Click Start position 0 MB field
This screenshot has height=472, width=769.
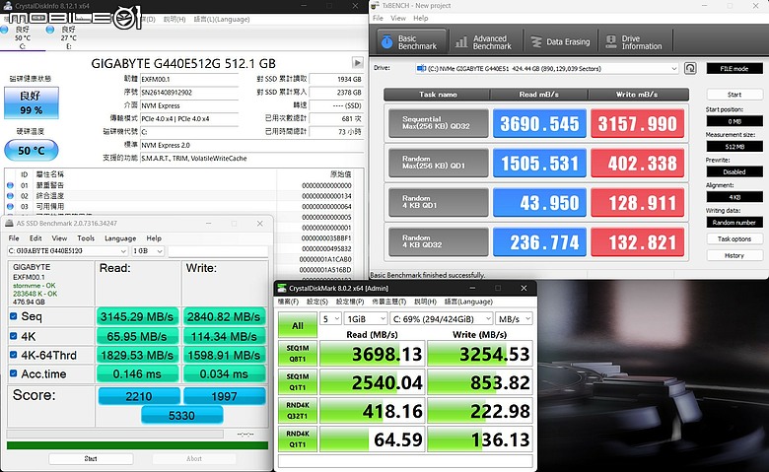pos(734,120)
